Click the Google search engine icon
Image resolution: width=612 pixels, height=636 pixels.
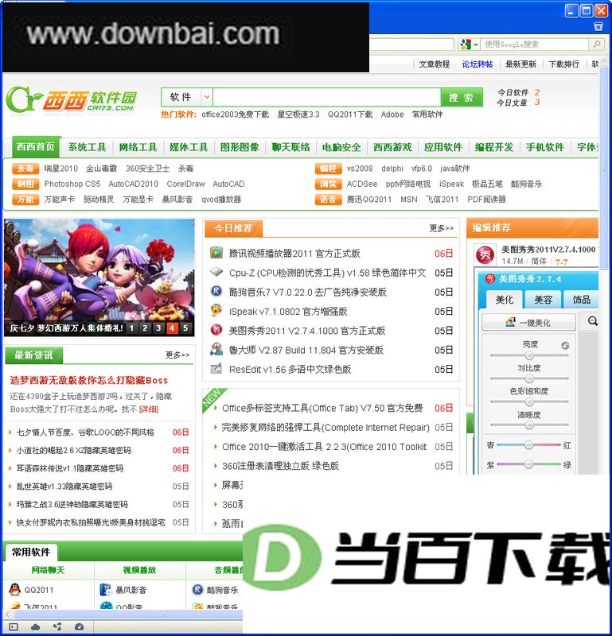(x=466, y=45)
